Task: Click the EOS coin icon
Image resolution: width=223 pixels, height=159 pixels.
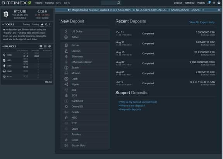Action: (66, 95)
